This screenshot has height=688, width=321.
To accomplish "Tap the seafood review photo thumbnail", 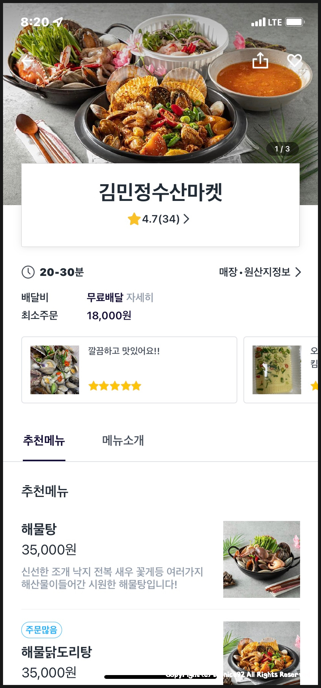I will (55, 370).
